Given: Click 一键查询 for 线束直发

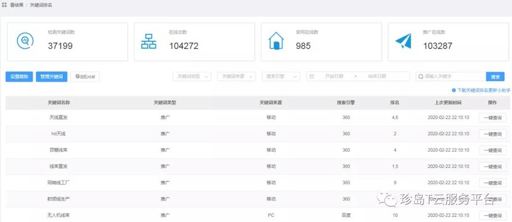Looking at the screenshot, I should (x=493, y=167).
